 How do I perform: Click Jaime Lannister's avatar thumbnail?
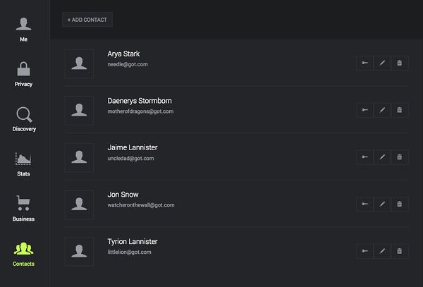click(79, 157)
